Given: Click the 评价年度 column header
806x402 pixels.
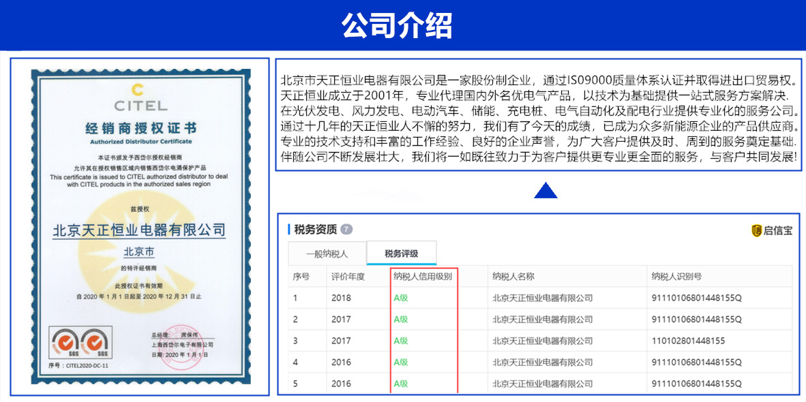Looking at the screenshot, I should (x=348, y=277).
